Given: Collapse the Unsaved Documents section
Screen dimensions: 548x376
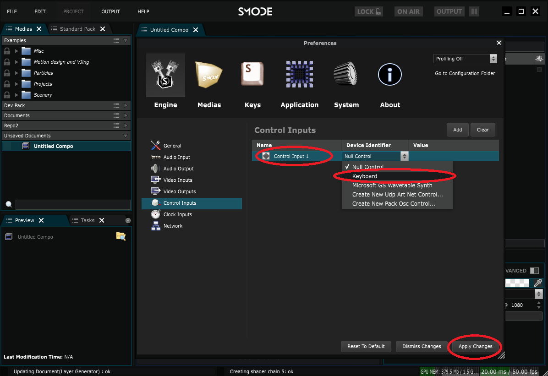Looking at the screenshot, I should [126, 136].
